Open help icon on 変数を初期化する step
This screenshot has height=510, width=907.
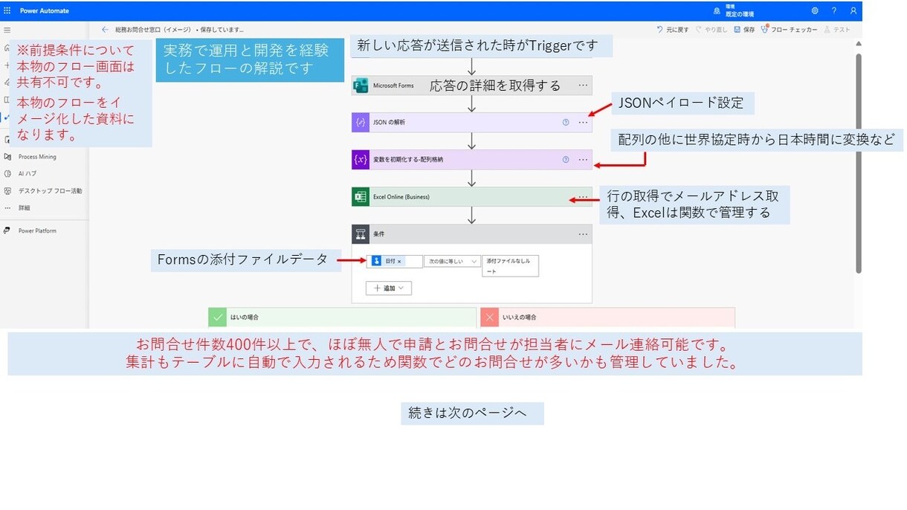(x=566, y=159)
